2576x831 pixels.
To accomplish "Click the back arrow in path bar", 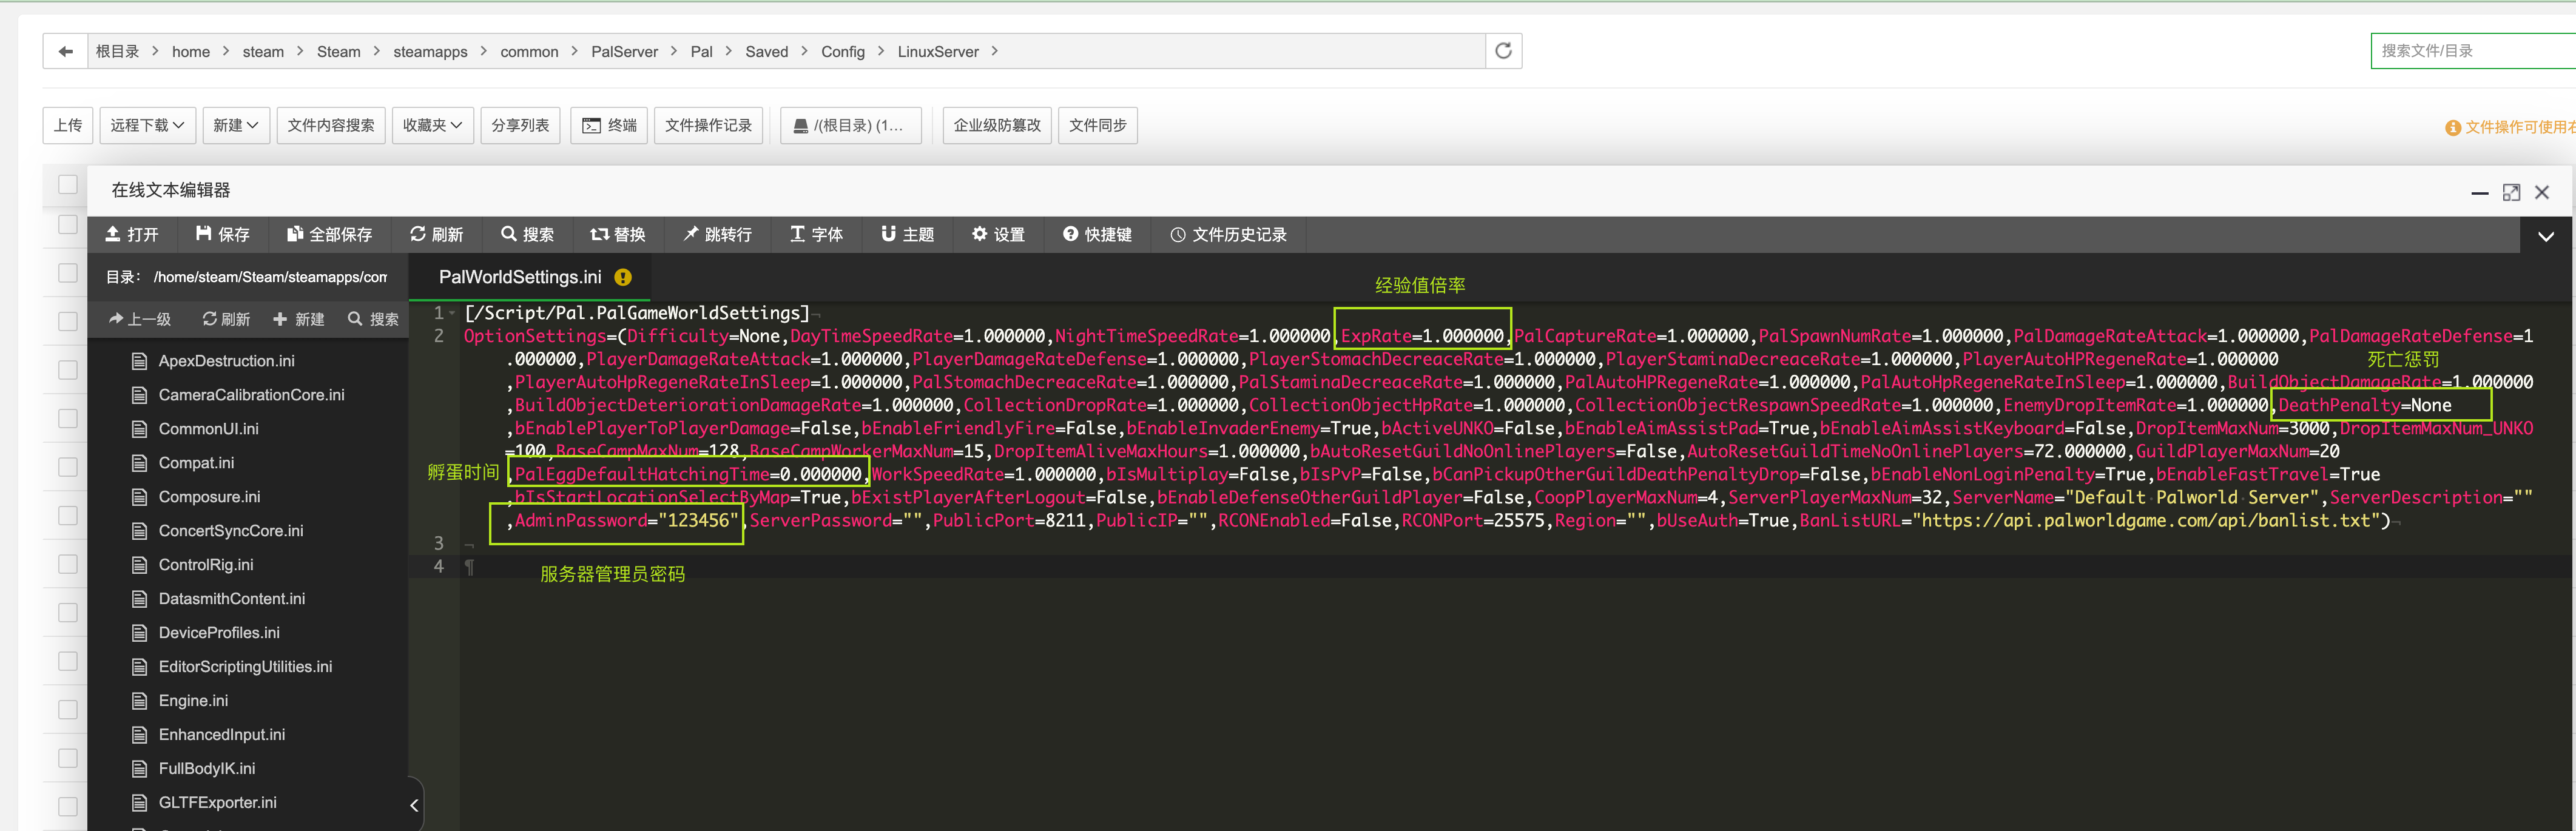I will (x=66, y=52).
